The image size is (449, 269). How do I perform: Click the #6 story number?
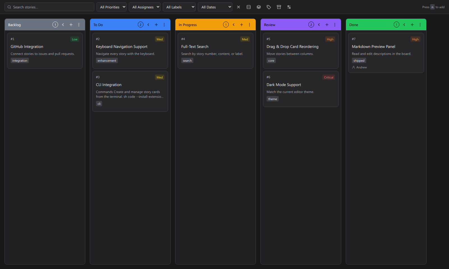(x=269, y=77)
